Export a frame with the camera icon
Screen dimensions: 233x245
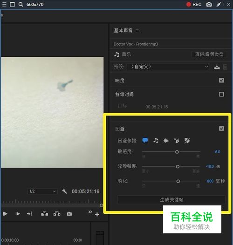(x=69, y=214)
